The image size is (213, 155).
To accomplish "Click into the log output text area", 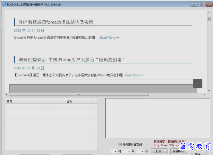I will tap(158, 118).
